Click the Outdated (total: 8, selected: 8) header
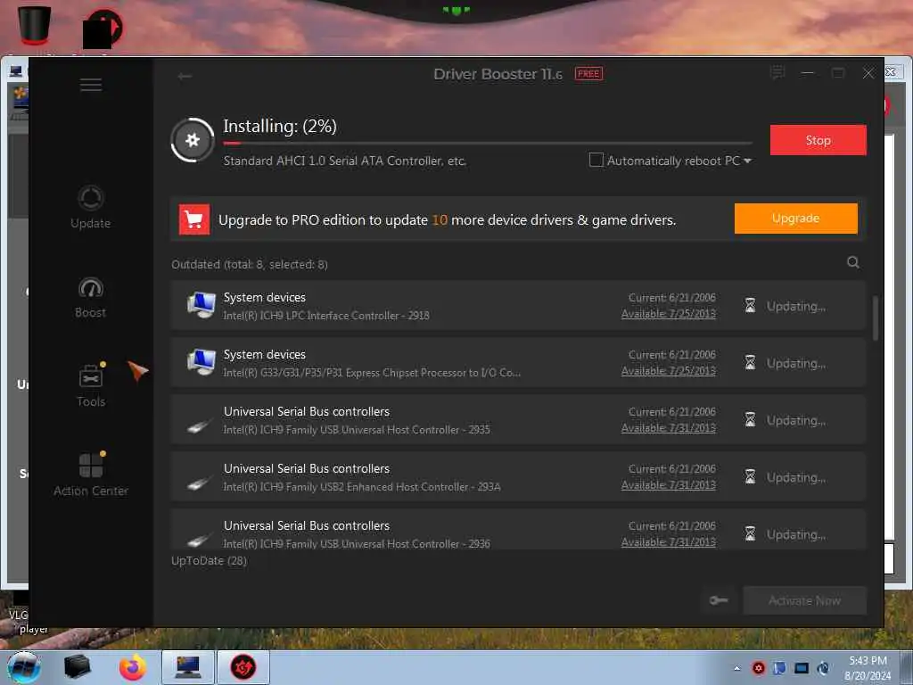913x685 pixels. 250,264
